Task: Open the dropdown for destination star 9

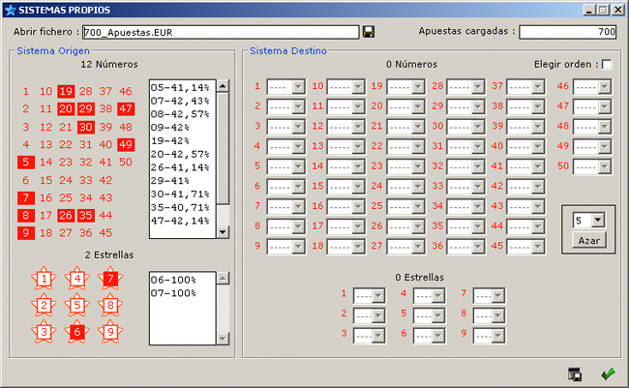Action: (497, 337)
